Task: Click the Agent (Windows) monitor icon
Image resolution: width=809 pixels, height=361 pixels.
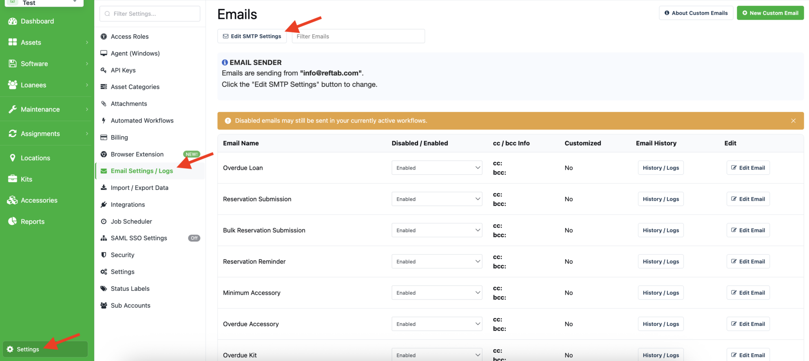Action: tap(104, 53)
